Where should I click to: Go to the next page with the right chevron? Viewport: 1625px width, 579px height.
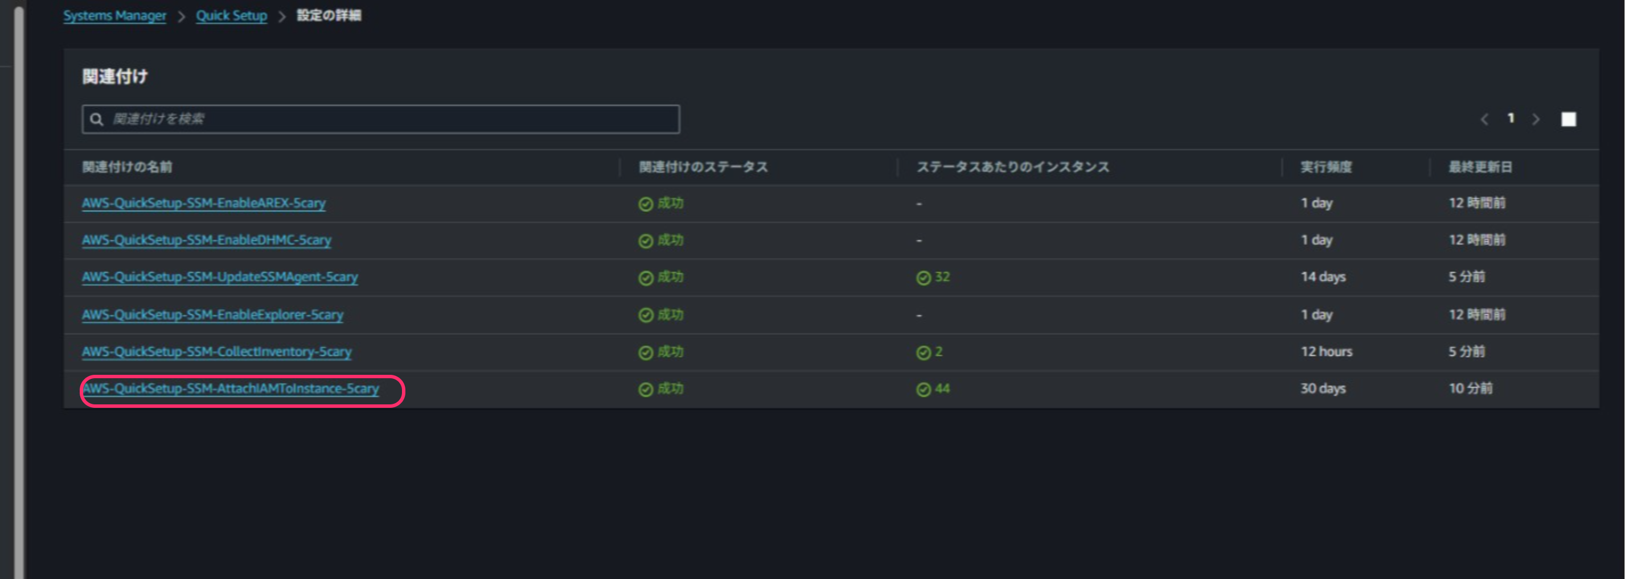tap(1537, 118)
